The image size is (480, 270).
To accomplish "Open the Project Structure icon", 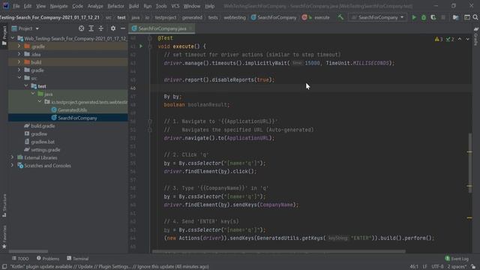I will (x=455, y=17).
